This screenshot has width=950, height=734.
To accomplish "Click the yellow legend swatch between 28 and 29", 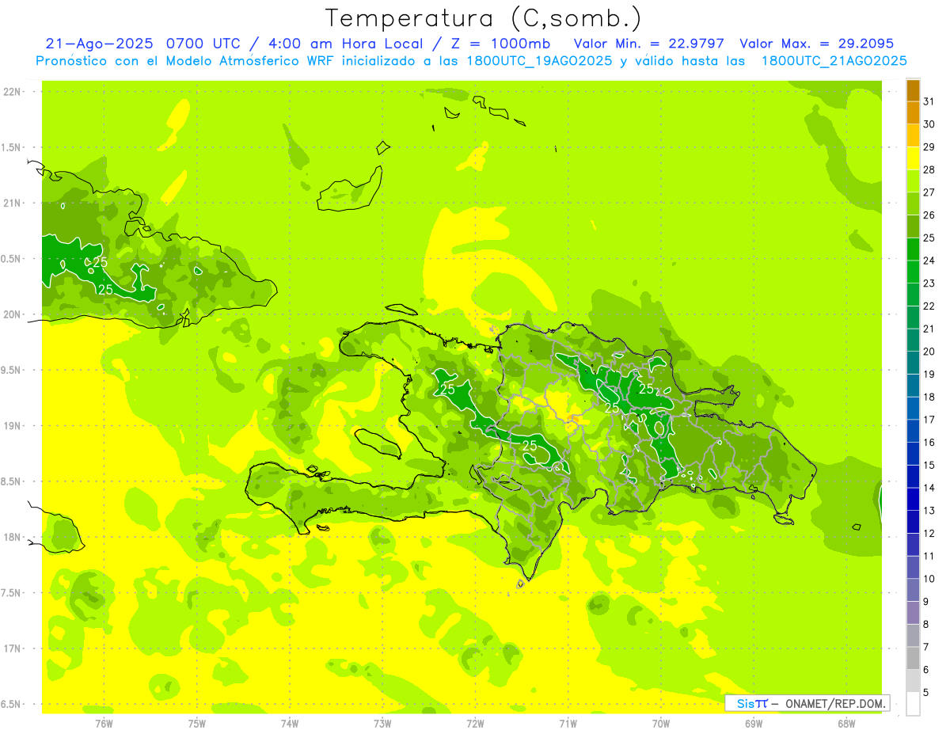I will point(913,158).
